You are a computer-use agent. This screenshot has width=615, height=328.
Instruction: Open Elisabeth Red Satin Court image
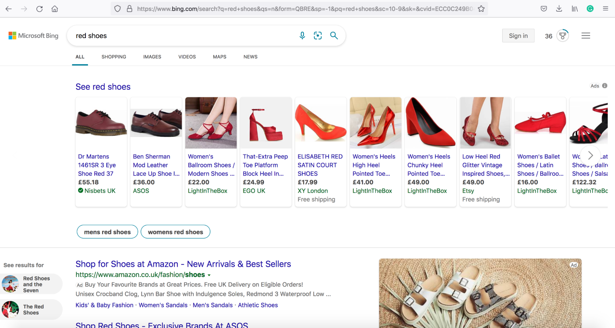[x=321, y=123]
